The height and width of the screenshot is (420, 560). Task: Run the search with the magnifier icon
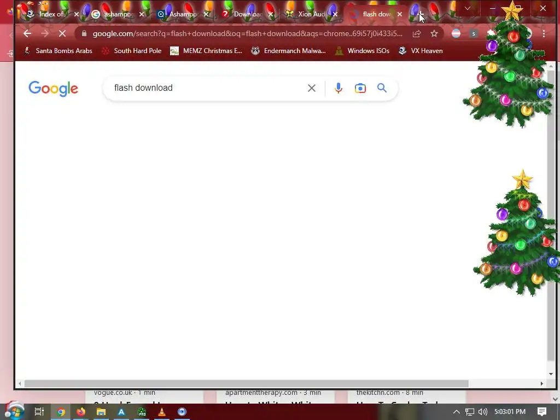click(382, 88)
